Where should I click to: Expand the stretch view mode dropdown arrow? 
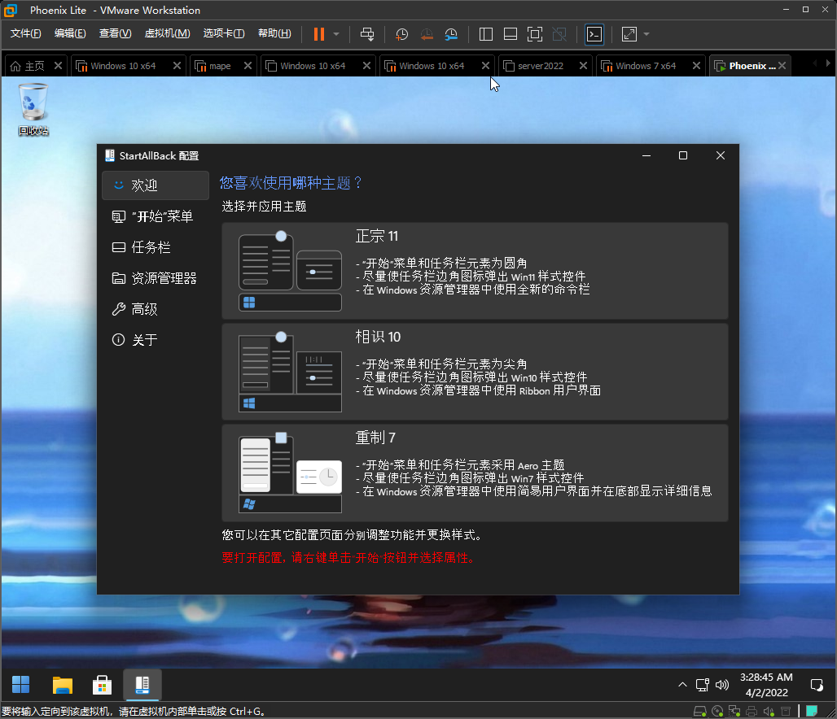coord(646,34)
